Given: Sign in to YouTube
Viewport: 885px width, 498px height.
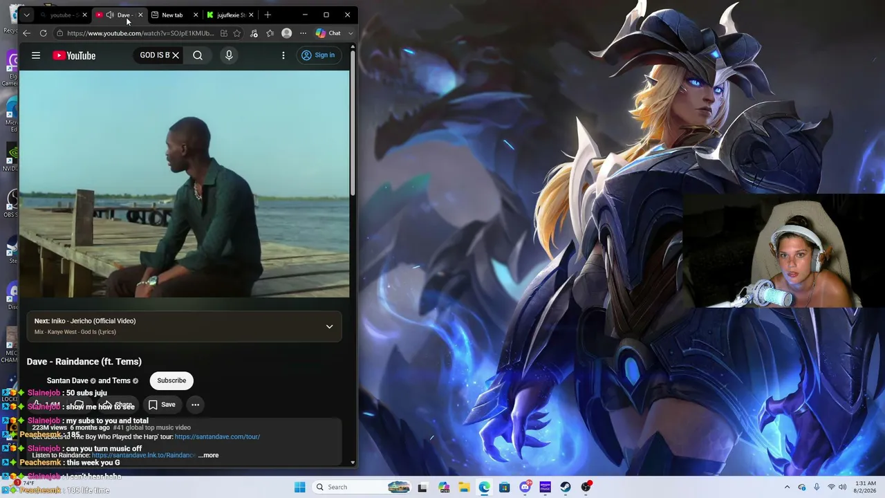Looking at the screenshot, I should click(318, 55).
